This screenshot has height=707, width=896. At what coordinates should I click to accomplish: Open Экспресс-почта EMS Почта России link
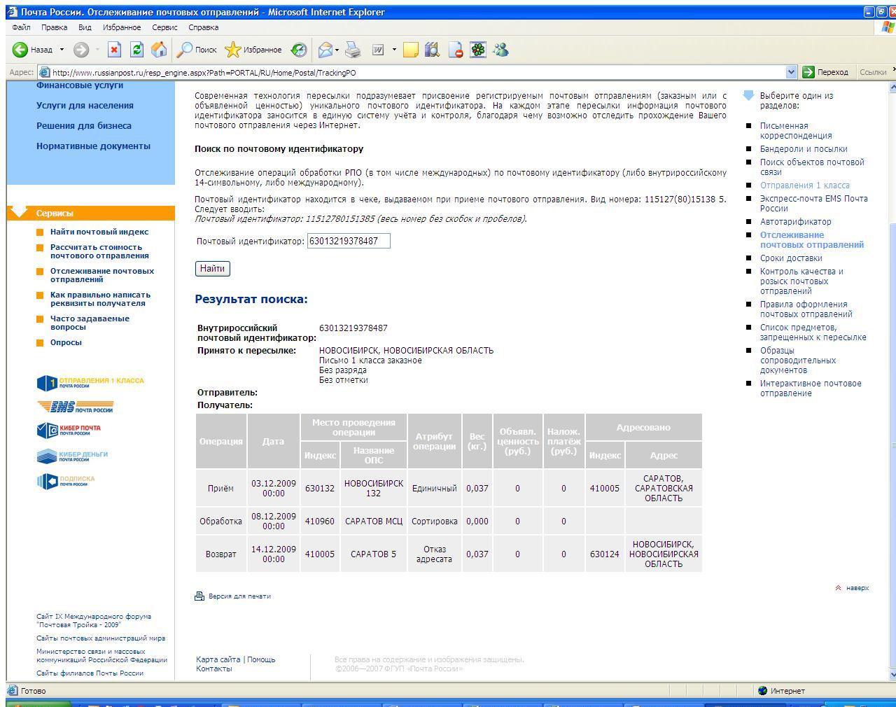point(814,203)
